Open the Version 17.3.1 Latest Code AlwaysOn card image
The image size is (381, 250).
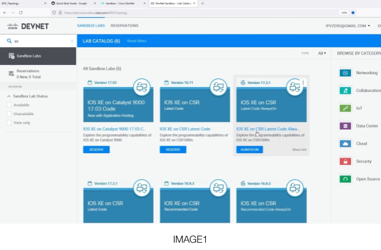tap(271, 104)
